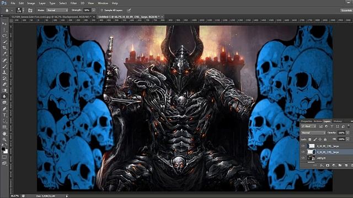This screenshot has height=198, width=353.
Task: Select the active Blur tool in toolbox
Action: [x=4, y=96]
